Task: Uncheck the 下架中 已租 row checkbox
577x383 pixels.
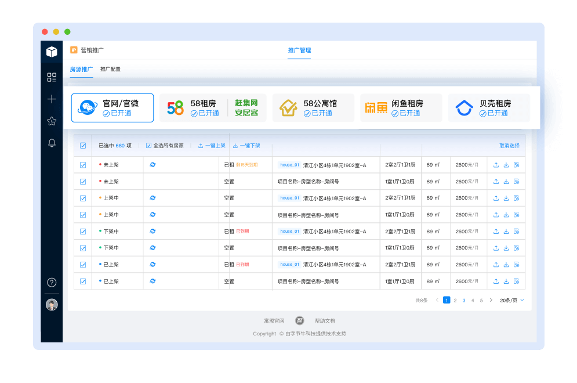Action: tap(83, 232)
